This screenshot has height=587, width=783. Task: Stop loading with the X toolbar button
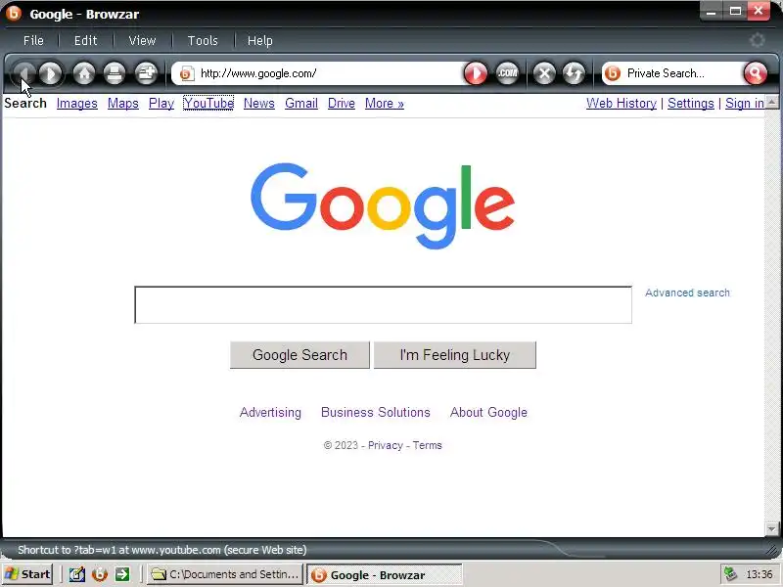(x=544, y=74)
